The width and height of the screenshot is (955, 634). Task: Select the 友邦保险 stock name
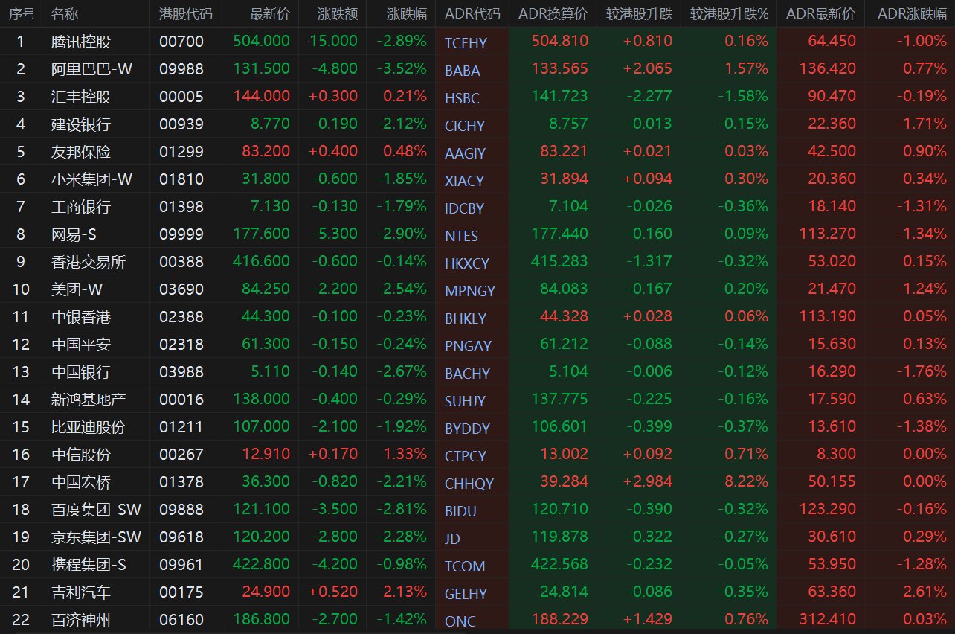coord(82,151)
